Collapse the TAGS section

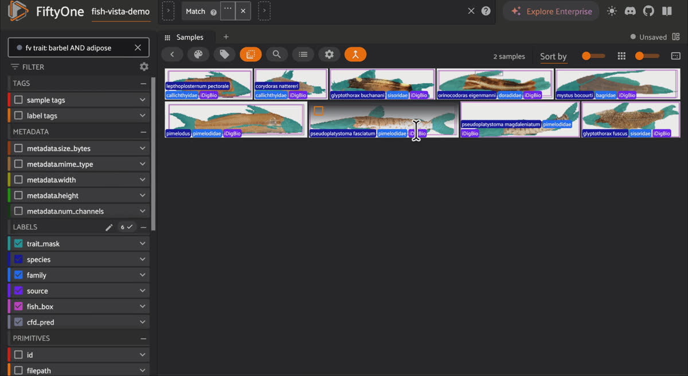click(x=143, y=83)
